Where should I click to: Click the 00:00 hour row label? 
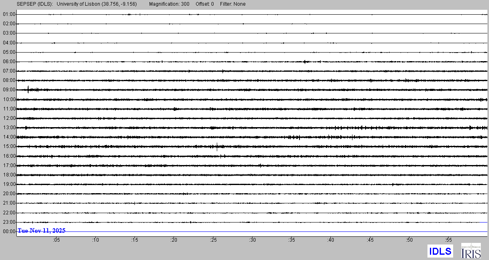click(x=9, y=231)
